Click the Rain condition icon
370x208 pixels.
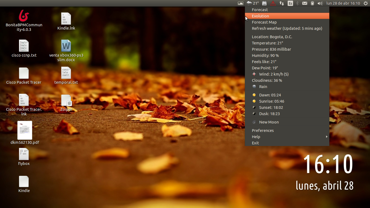pyautogui.click(x=254, y=86)
